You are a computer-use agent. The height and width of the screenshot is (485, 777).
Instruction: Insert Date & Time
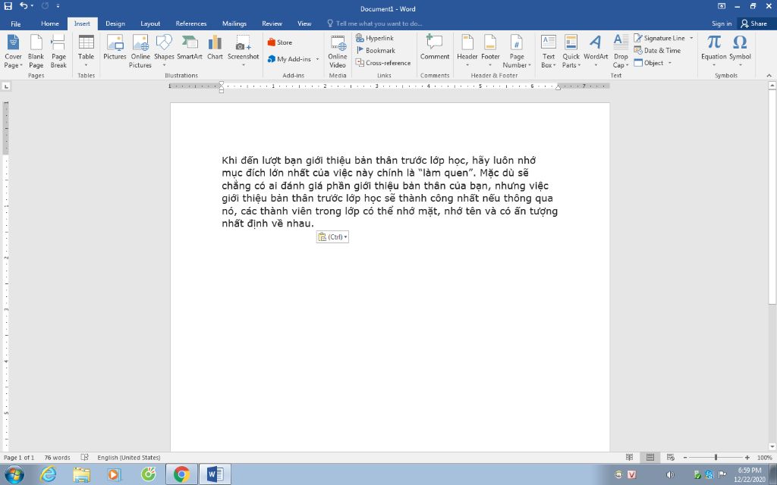point(657,51)
